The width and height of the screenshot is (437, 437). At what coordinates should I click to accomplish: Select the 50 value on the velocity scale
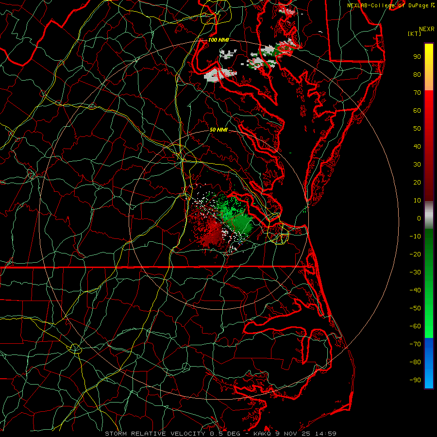click(417, 129)
